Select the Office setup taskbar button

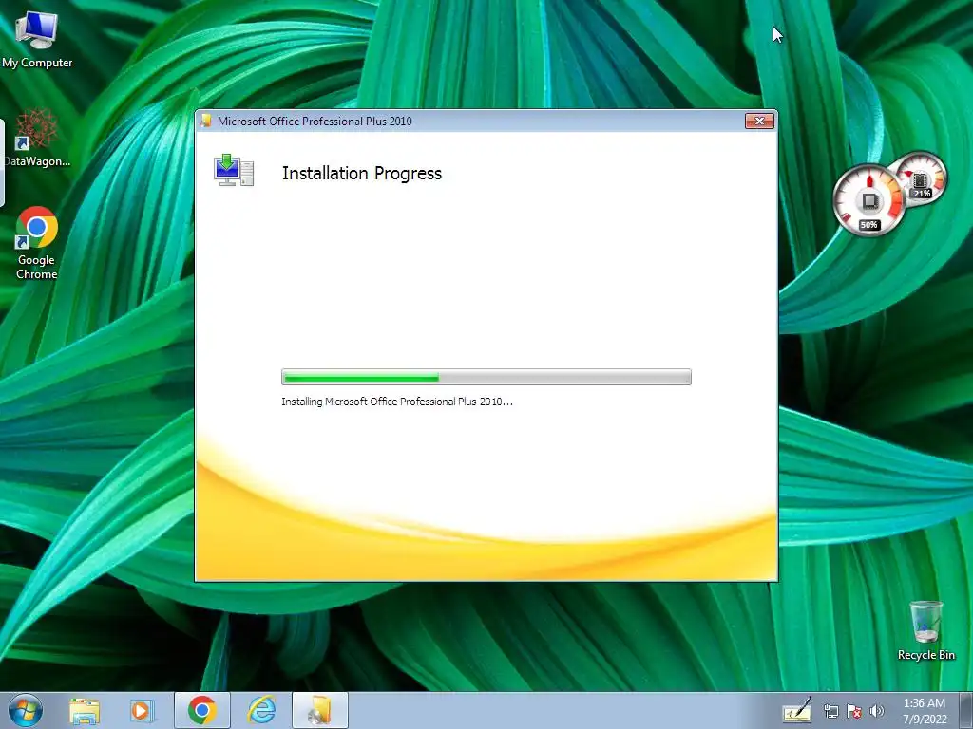[x=320, y=710]
